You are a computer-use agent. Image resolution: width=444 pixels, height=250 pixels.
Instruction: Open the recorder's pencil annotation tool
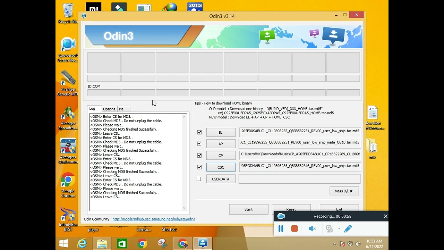pyautogui.click(x=348, y=228)
